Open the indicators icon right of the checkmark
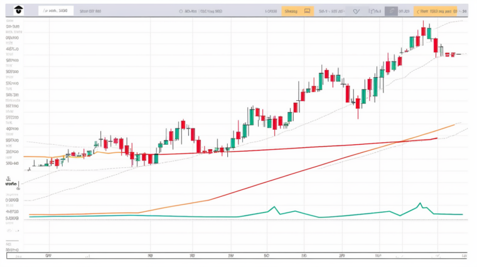477x267 pixels. [x=373, y=11]
